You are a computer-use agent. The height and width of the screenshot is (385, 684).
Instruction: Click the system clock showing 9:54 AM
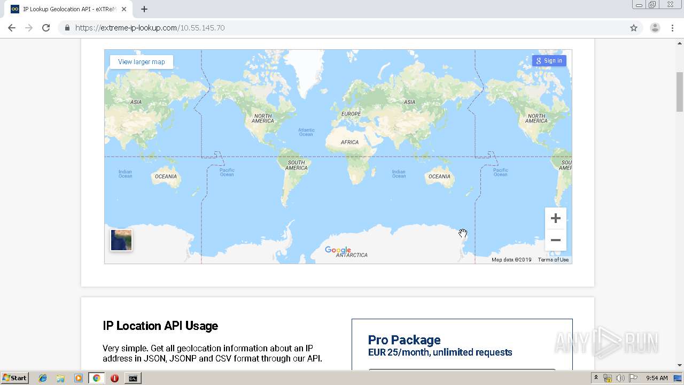[x=657, y=378]
